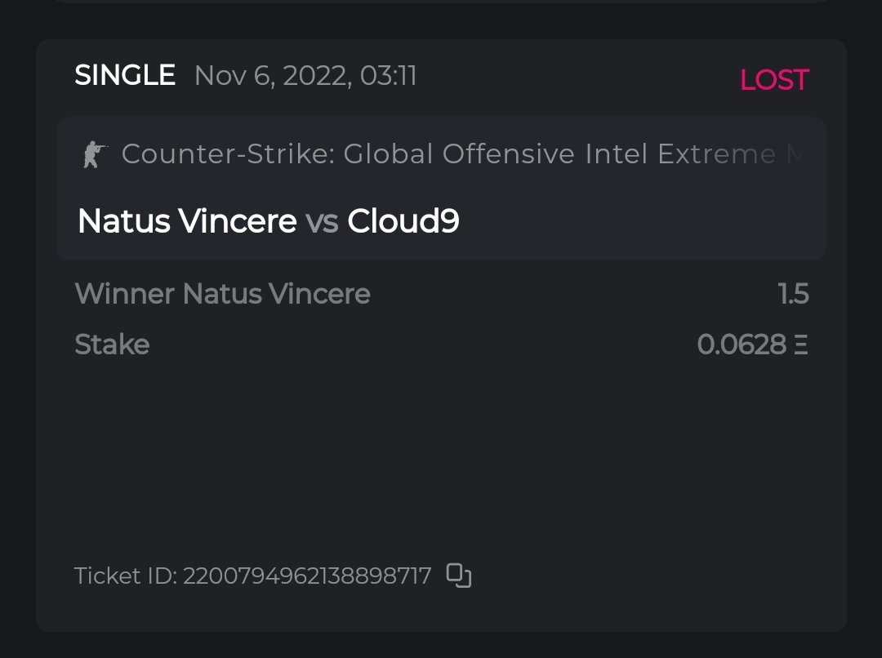Click the pink LOST status label

click(x=773, y=80)
